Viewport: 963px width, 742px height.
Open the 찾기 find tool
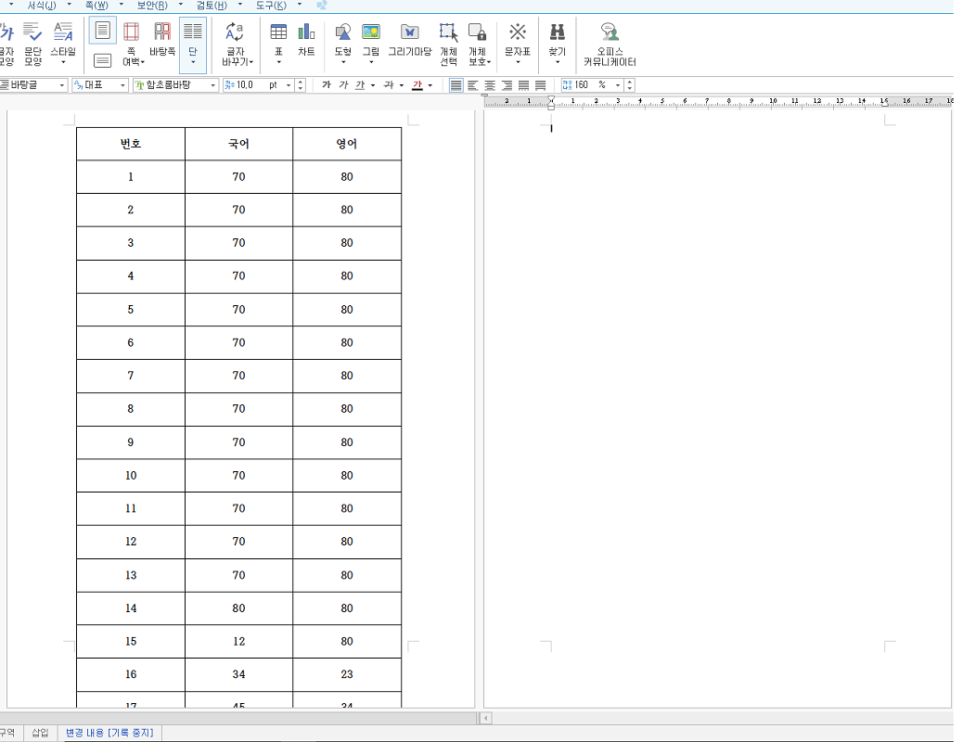557,44
